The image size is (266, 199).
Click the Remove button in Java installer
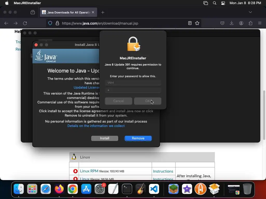[138, 138]
